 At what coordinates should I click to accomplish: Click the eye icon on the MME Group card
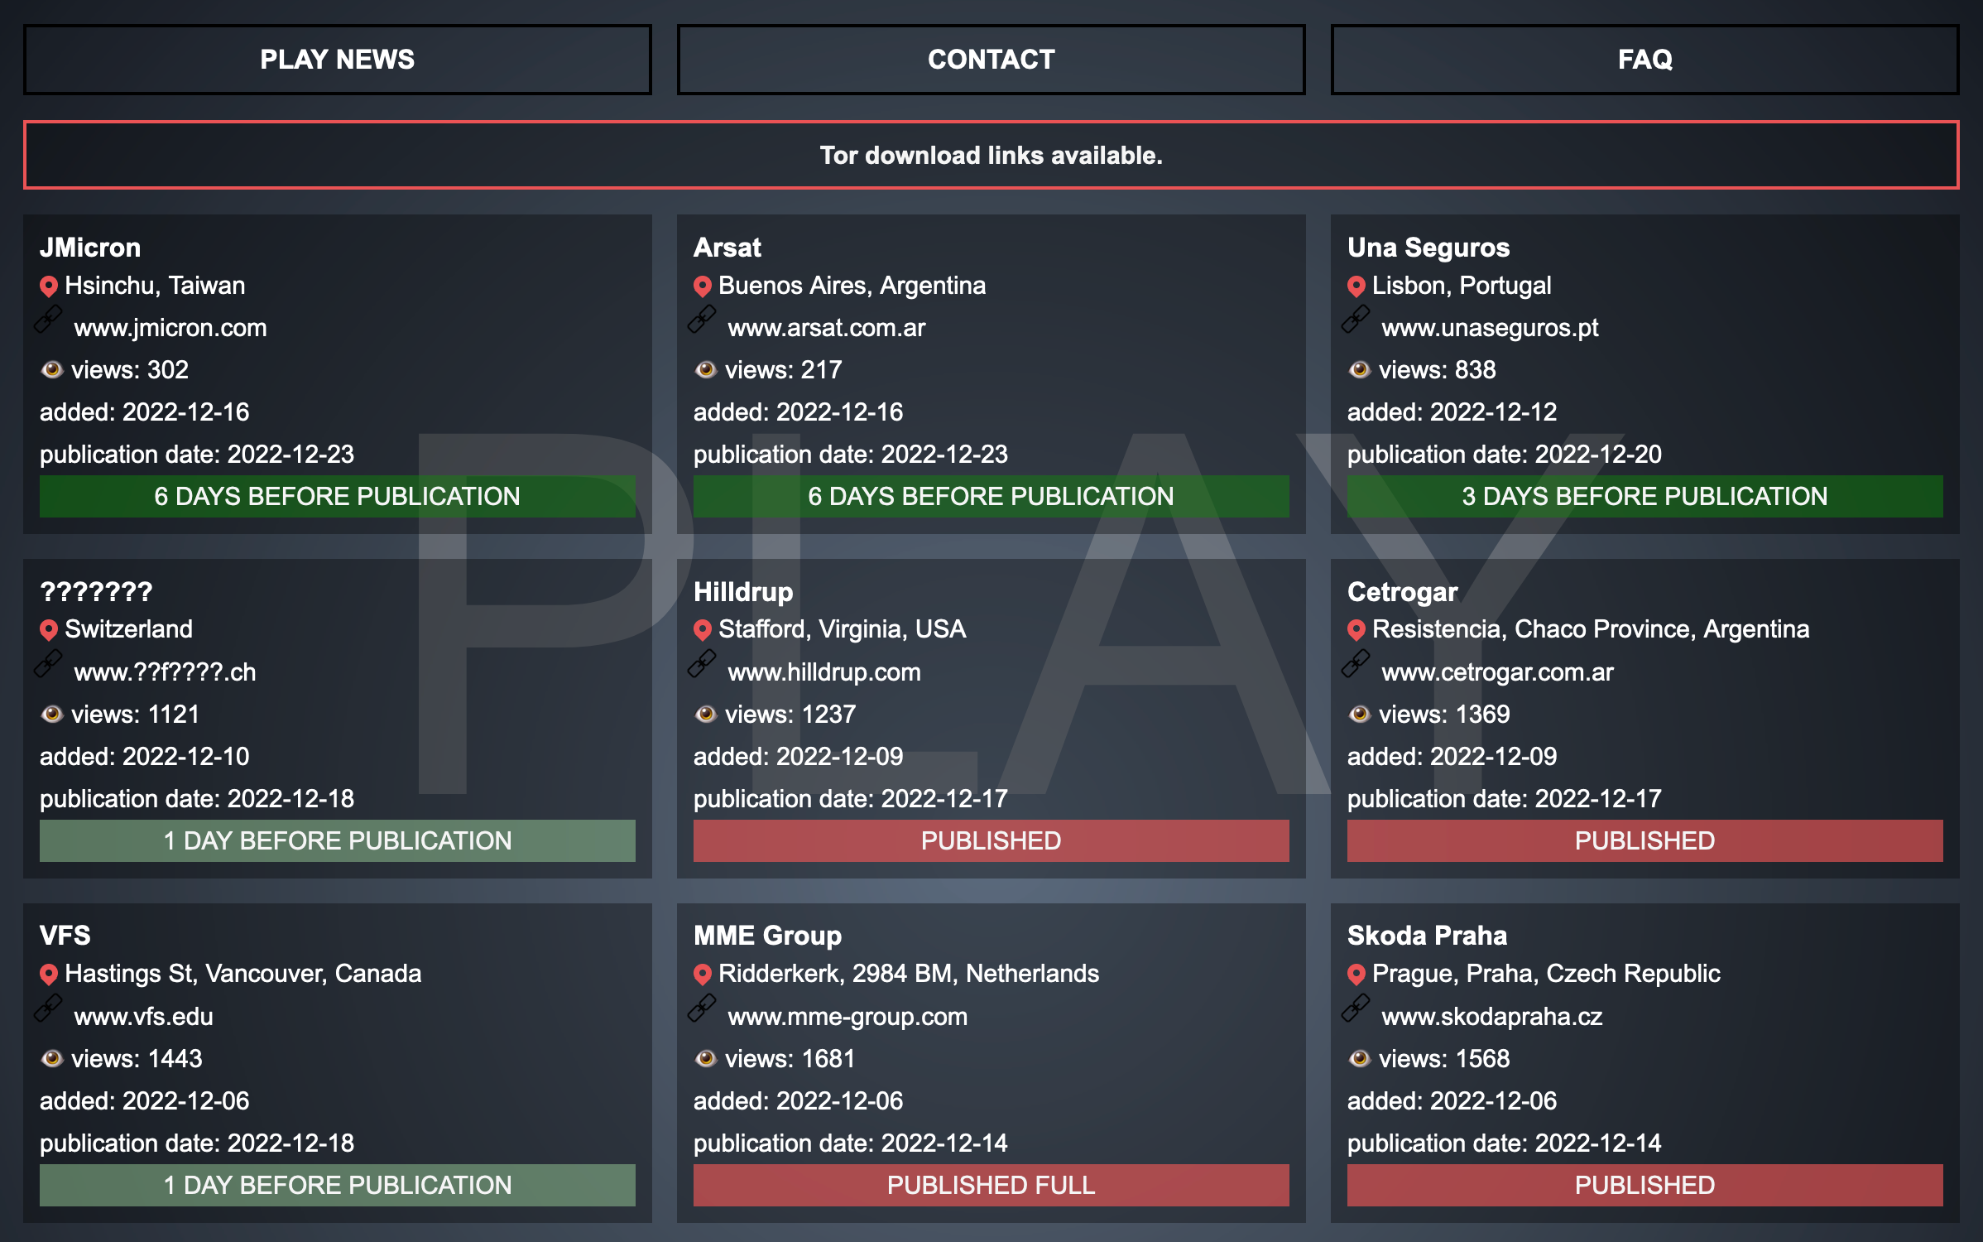coord(705,1058)
